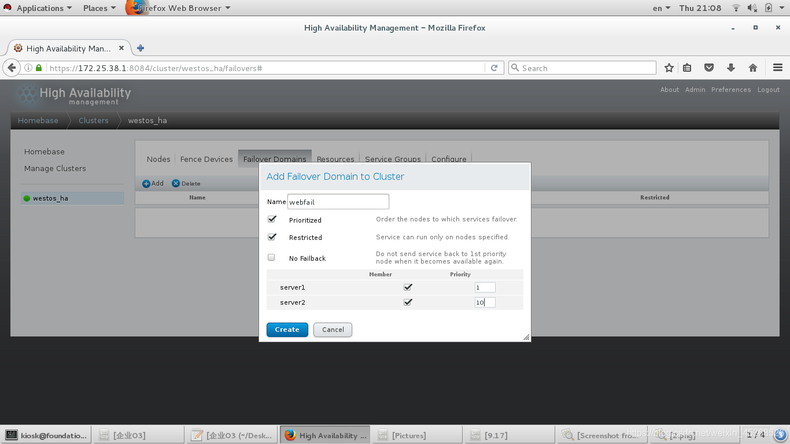790x444 pixels.
Task: Click the network status tray icon
Action: point(736,8)
